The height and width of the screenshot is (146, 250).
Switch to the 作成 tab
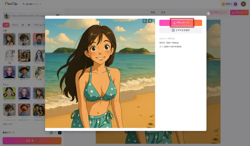pyautogui.click(x=152, y=12)
